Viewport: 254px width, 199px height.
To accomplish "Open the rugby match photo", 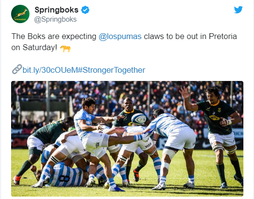I will 127,139.
